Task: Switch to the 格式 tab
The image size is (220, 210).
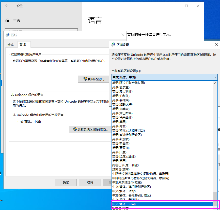Action: pyautogui.click(x=10, y=45)
